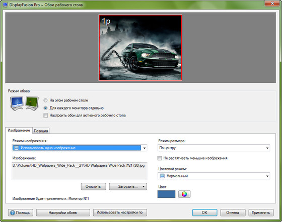This screenshot has height=222, width=282.
Task: Open the 'Режим размера' dropdown
Action: coord(267,148)
